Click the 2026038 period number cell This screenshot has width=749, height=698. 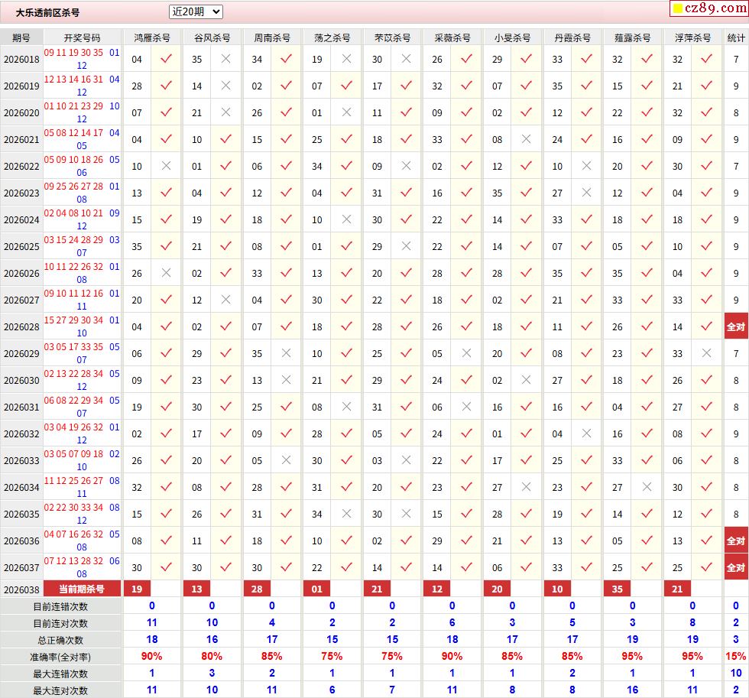click(21, 589)
